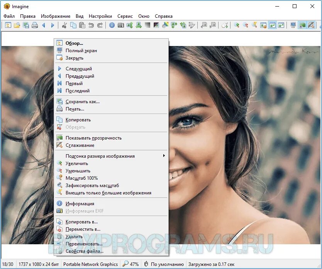Open the Сервис menu
322x269 pixels.
[125, 16]
